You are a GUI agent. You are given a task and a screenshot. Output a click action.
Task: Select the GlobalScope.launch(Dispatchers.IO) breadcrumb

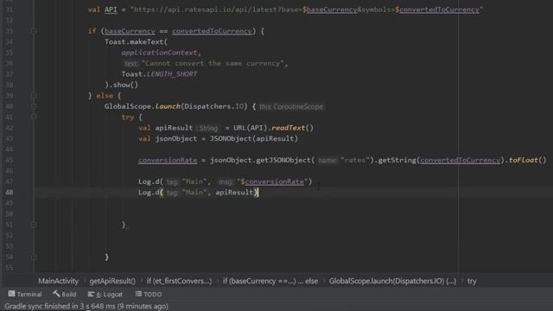click(x=392, y=281)
